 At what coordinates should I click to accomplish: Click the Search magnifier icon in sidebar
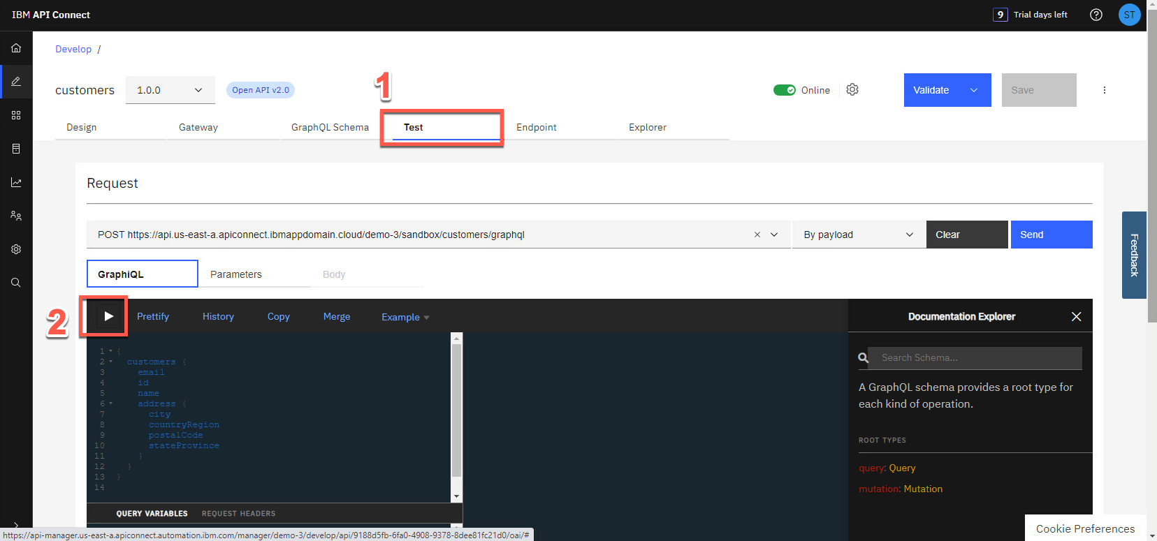[x=16, y=283]
